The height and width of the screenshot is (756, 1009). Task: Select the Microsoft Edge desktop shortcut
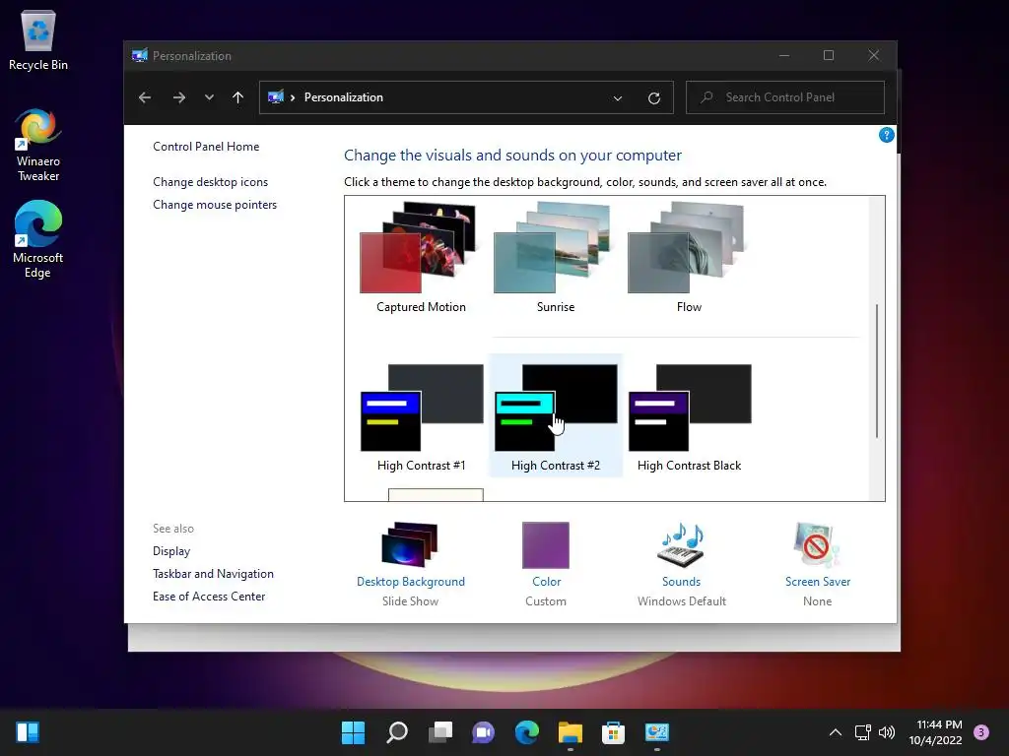coord(38,239)
